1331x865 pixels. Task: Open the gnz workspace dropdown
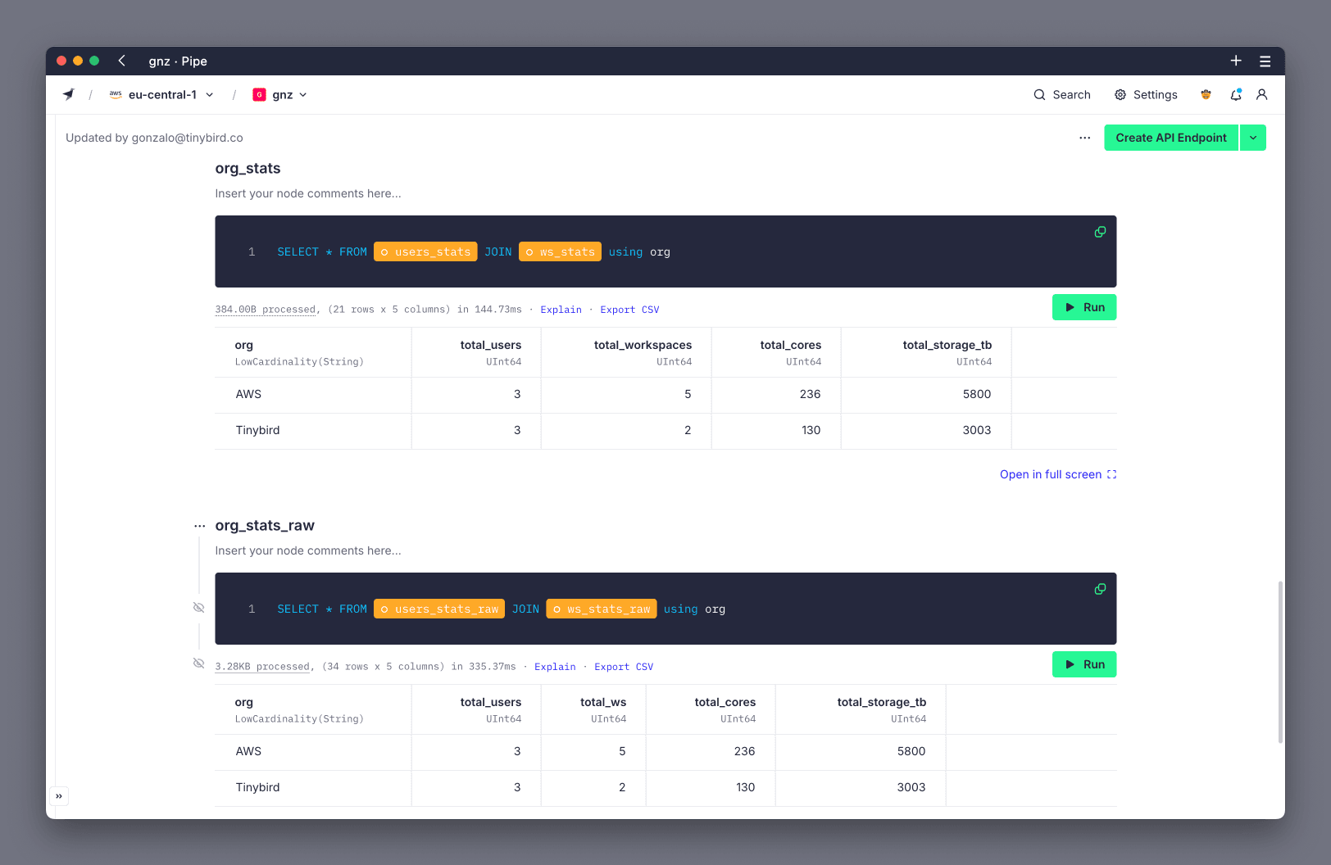click(302, 94)
